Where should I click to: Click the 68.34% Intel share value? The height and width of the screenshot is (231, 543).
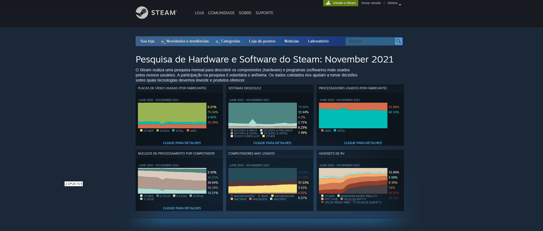click(x=394, y=112)
